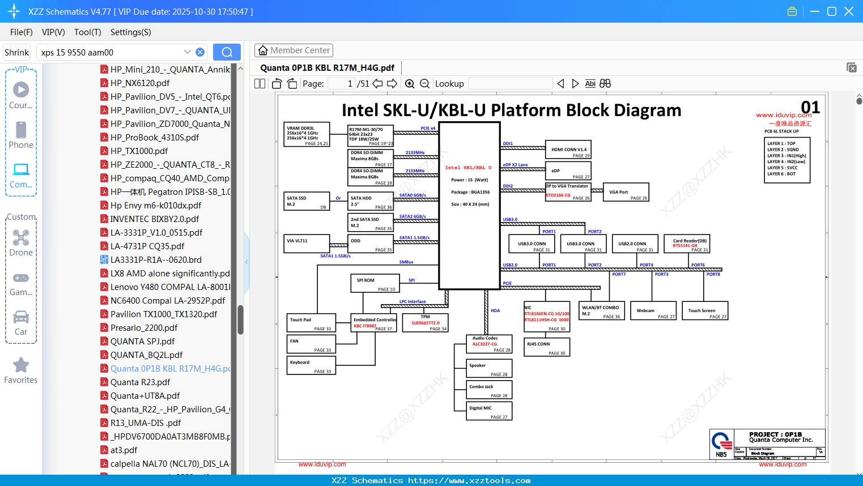Open the File(F) menu
This screenshot has height=486, width=863.
[x=22, y=32]
